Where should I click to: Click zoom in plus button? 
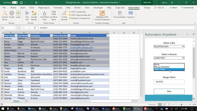click(x=190, y=105)
